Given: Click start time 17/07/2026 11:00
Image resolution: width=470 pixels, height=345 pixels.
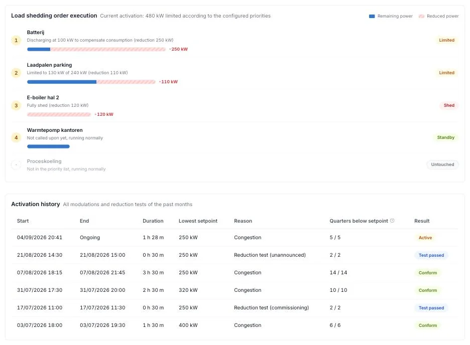Looking at the screenshot, I should [x=40, y=307].
